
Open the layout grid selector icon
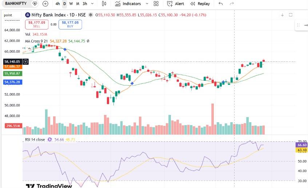tap(156, 4)
